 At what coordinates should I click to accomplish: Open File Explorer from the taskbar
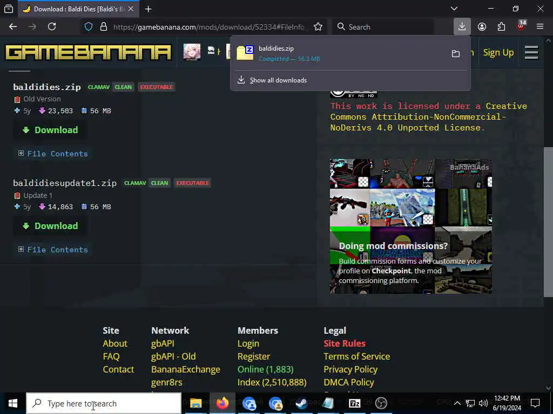[195, 403]
